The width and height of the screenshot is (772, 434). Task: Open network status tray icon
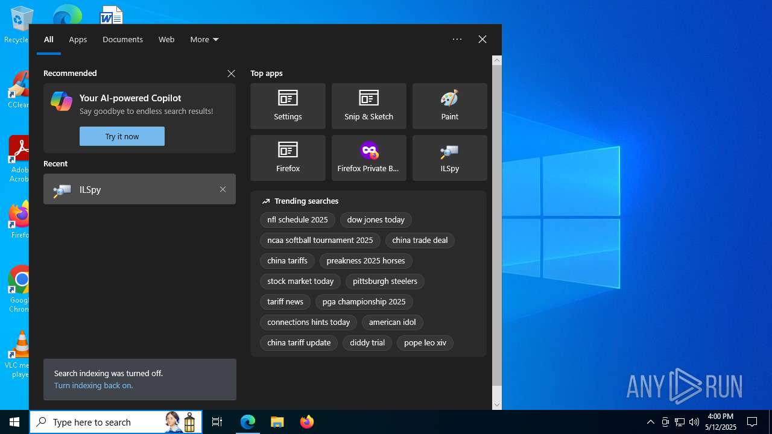[680, 422]
